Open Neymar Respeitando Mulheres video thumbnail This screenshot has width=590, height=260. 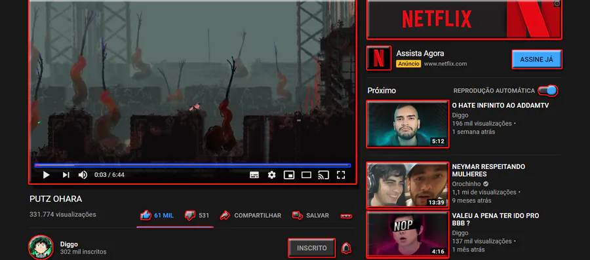(x=408, y=185)
